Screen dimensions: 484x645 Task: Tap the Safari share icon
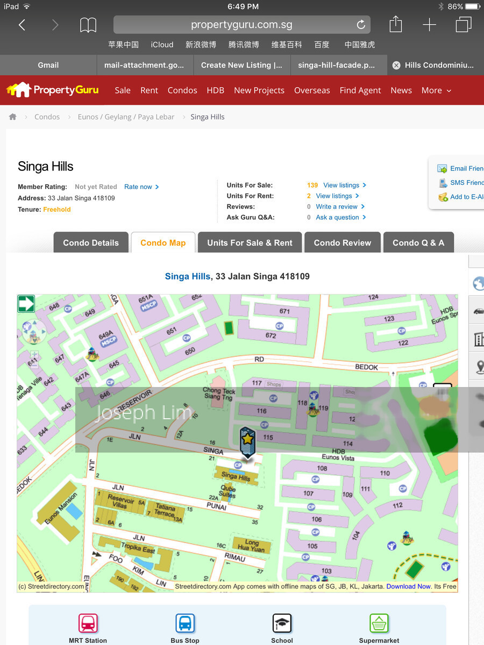395,24
